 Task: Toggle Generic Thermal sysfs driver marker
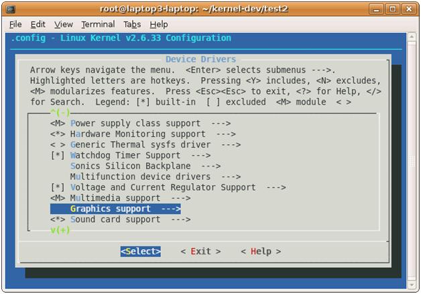point(58,144)
